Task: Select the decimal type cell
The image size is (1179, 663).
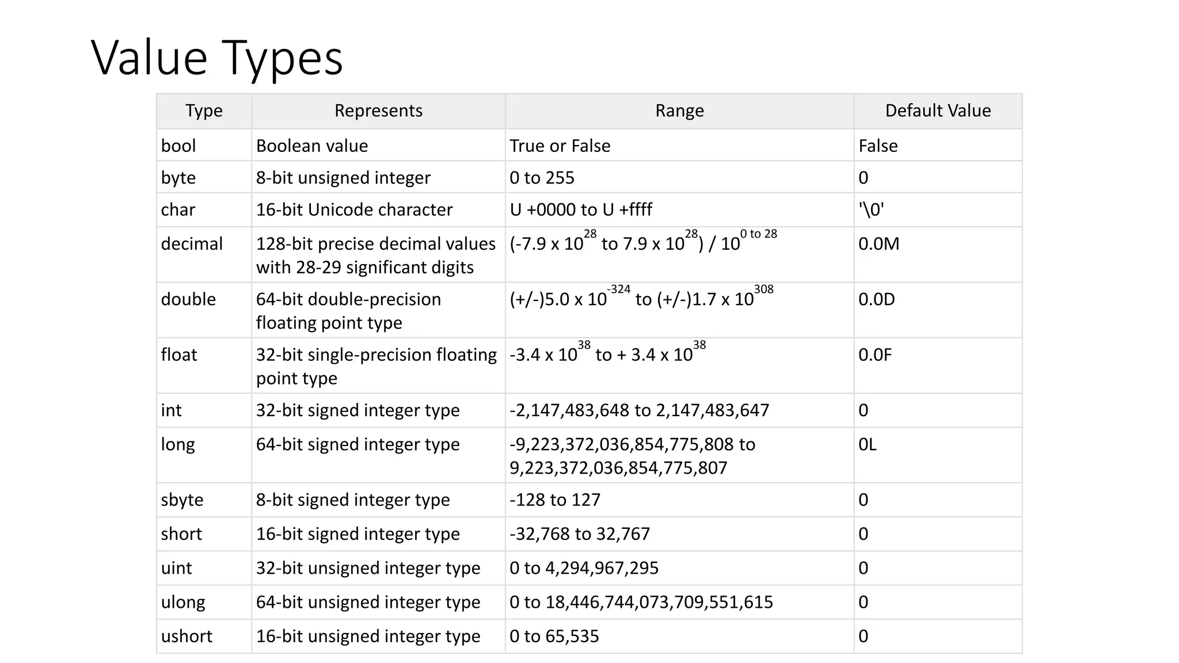Action: (x=192, y=244)
